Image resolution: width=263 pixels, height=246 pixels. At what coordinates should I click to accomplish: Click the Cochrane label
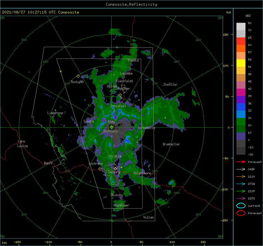coord(96,164)
